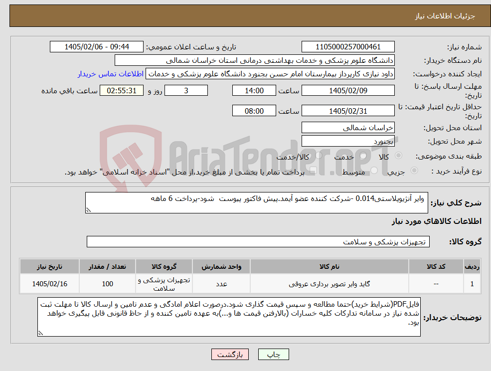Click the response deadline date 1405/02/09
Image resolution: width=491 pixels, height=371 pixels.
click(x=348, y=91)
